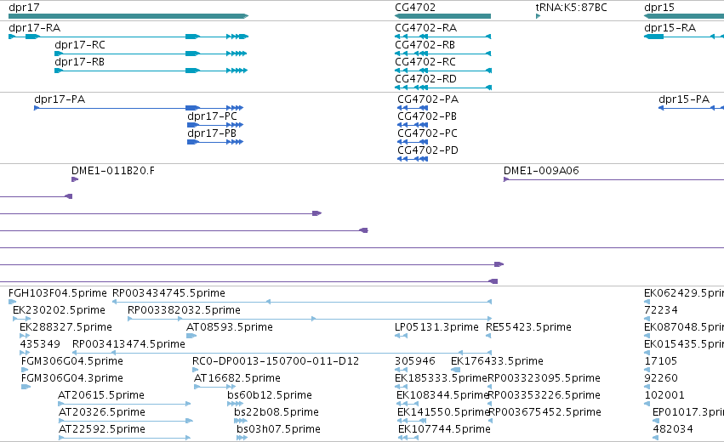Click the 305946 feature
Image resolution: width=724 pixels, height=442 pixels.
pyautogui.click(x=401, y=370)
